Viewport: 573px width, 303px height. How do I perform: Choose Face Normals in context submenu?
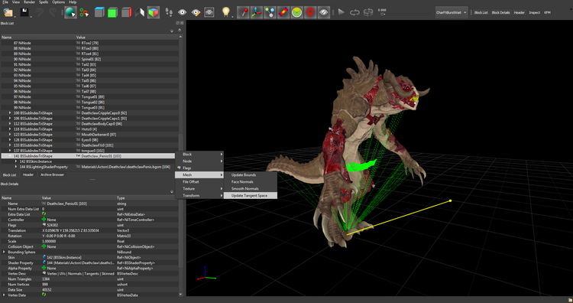(251, 181)
